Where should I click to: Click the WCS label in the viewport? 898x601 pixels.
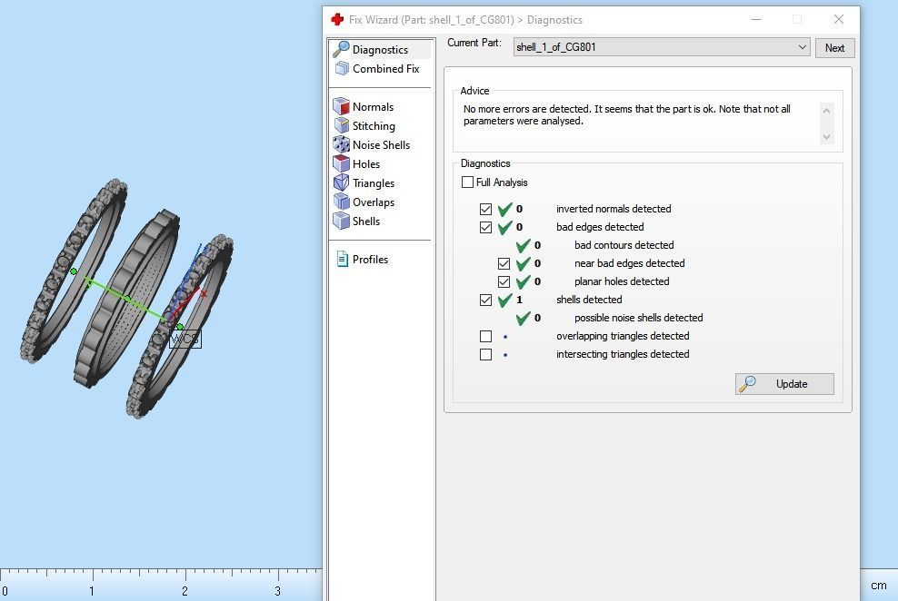(x=185, y=340)
